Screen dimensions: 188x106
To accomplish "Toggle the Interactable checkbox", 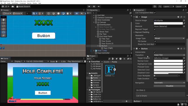I will (x=155, y=52).
